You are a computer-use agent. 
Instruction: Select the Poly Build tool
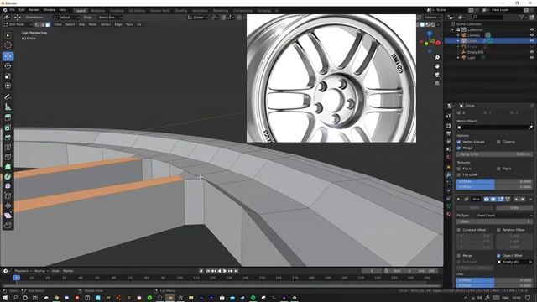(x=8, y=167)
